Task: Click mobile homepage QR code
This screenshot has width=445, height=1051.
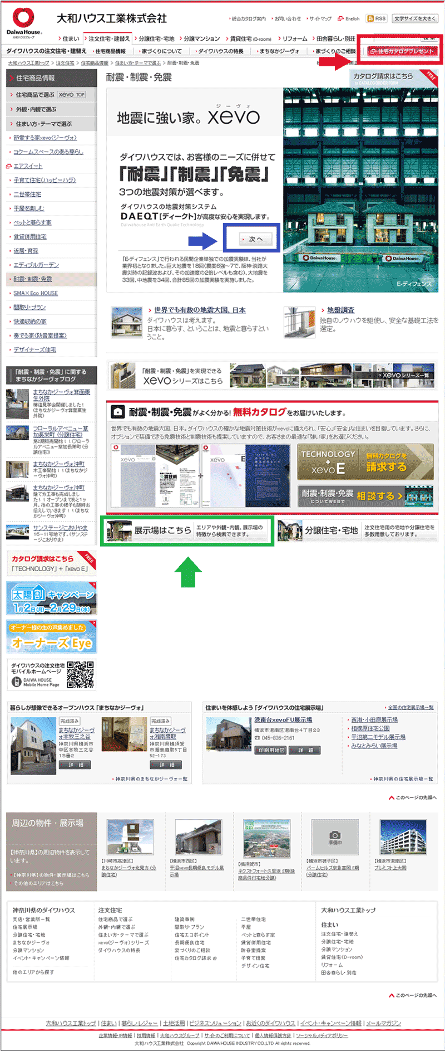Action: (x=81, y=675)
